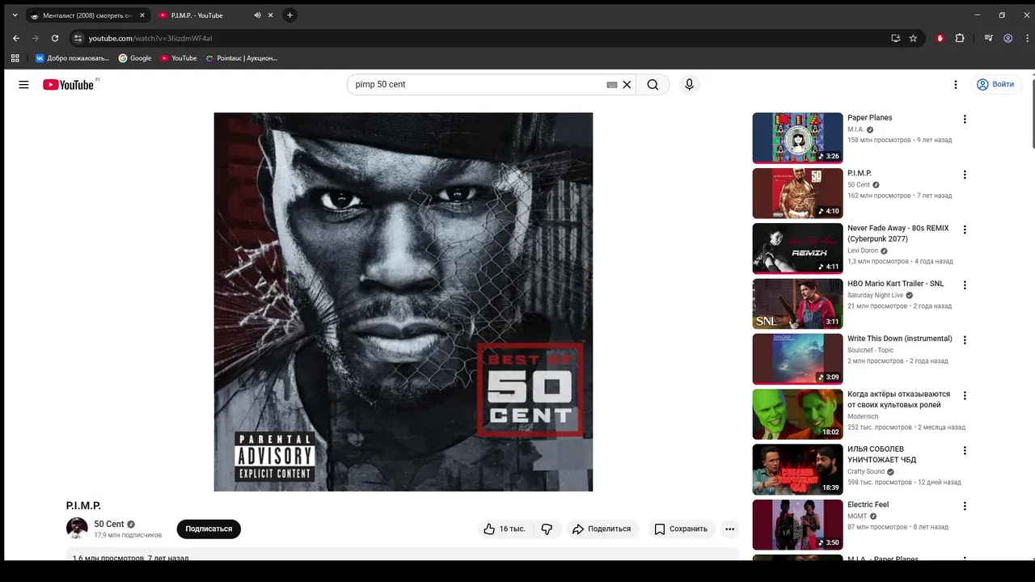Image resolution: width=1035 pixels, height=582 pixels.
Task: Open the Google bookmark
Action: point(135,58)
